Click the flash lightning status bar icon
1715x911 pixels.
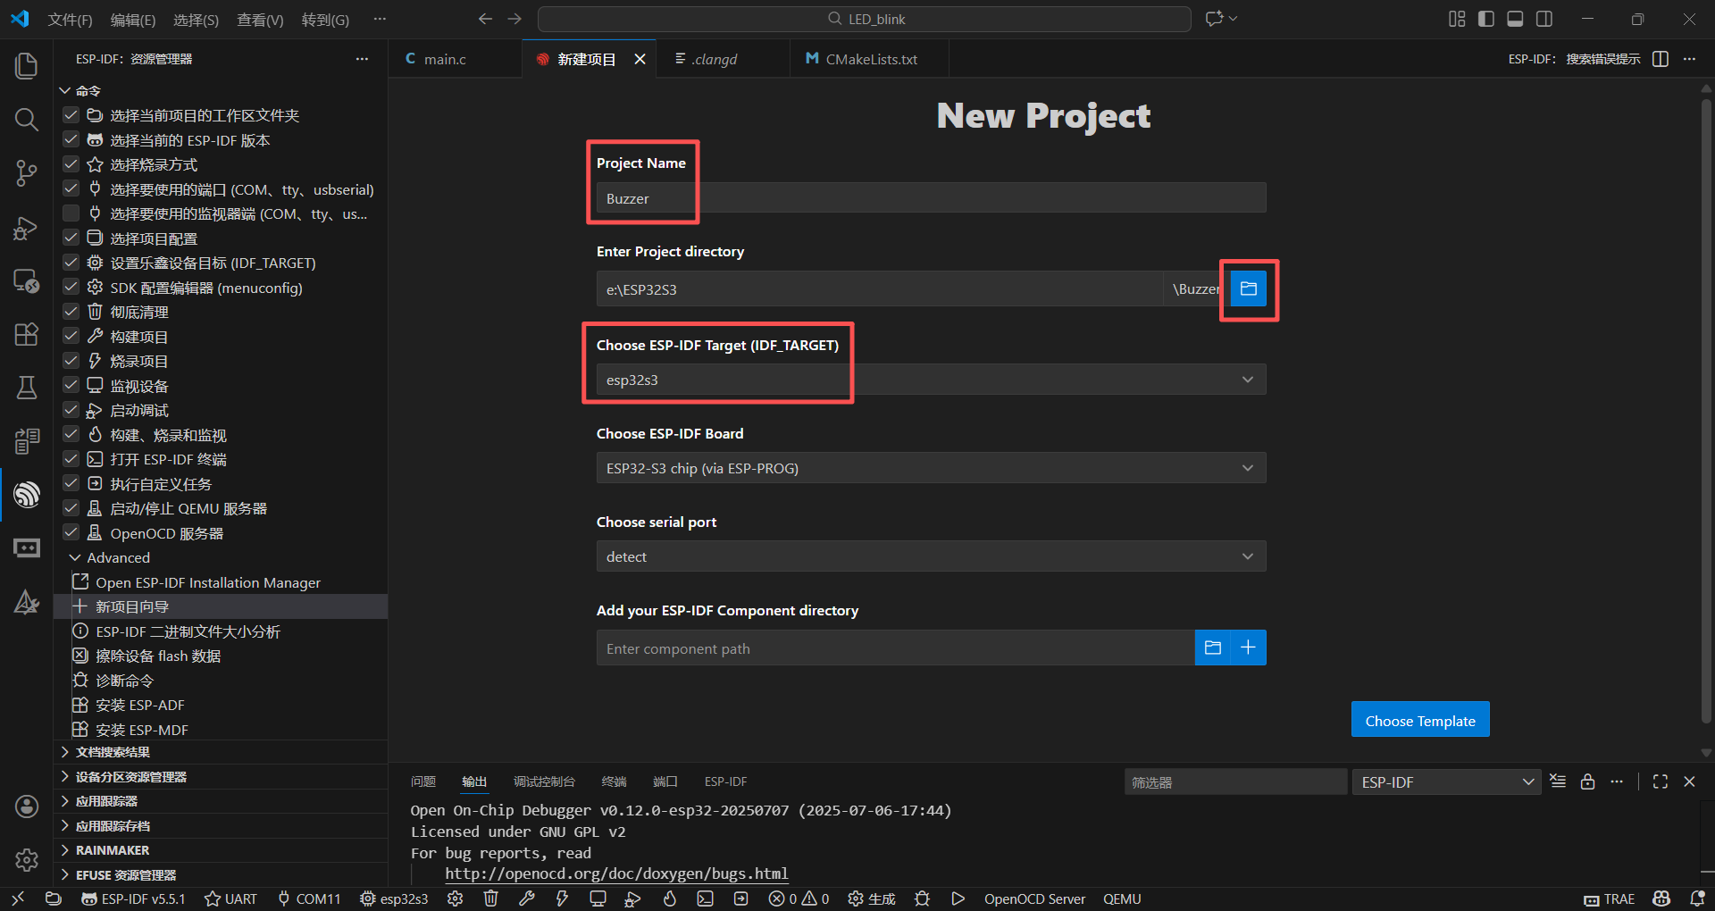point(562,898)
